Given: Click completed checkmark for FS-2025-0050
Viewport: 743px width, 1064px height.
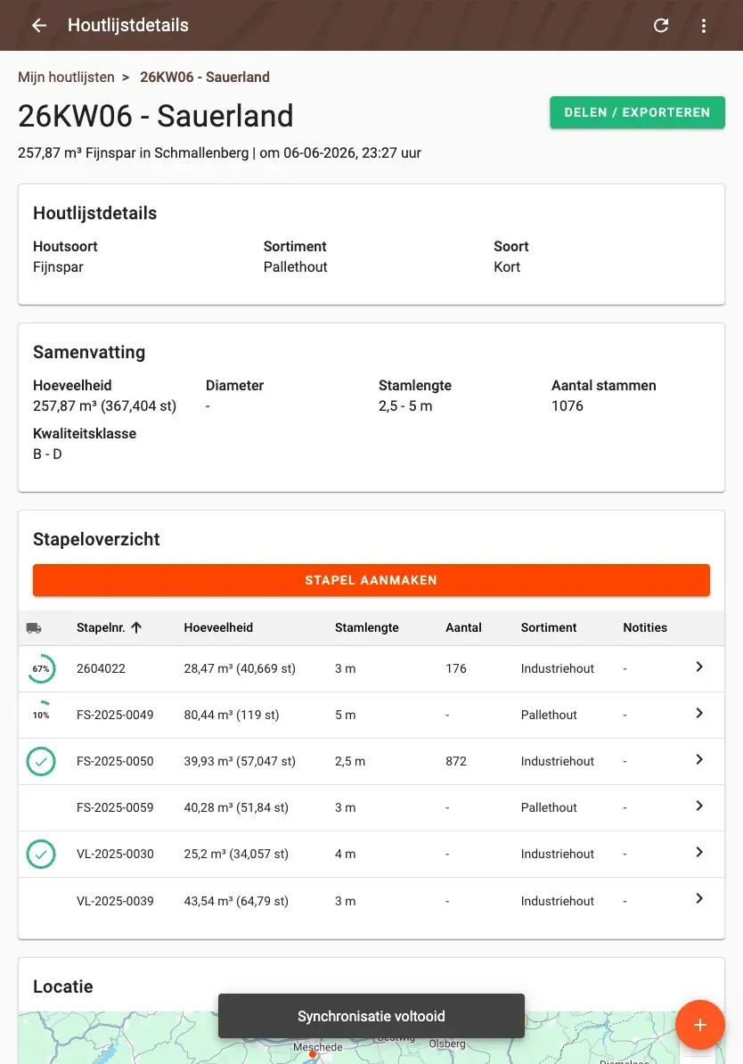Looking at the screenshot, I should pos(41,761).
